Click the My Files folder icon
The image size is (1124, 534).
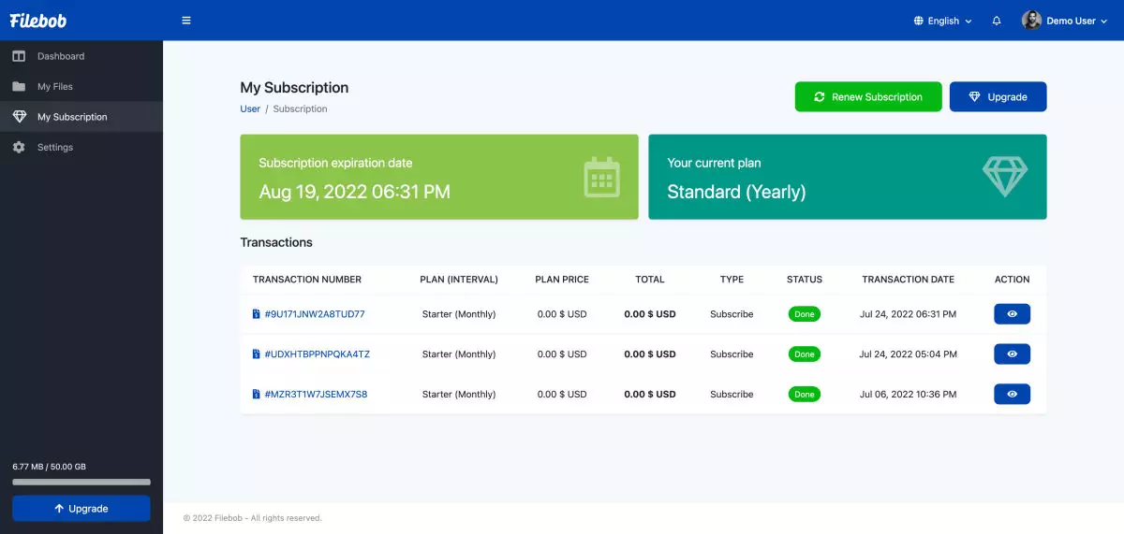point(19,86)
